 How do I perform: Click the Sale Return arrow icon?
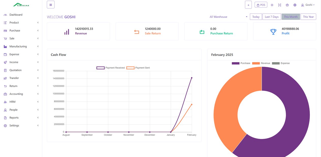coord(136,32)
